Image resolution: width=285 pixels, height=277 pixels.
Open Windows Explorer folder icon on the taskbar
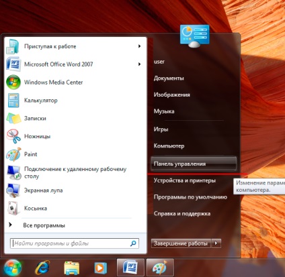71,268
